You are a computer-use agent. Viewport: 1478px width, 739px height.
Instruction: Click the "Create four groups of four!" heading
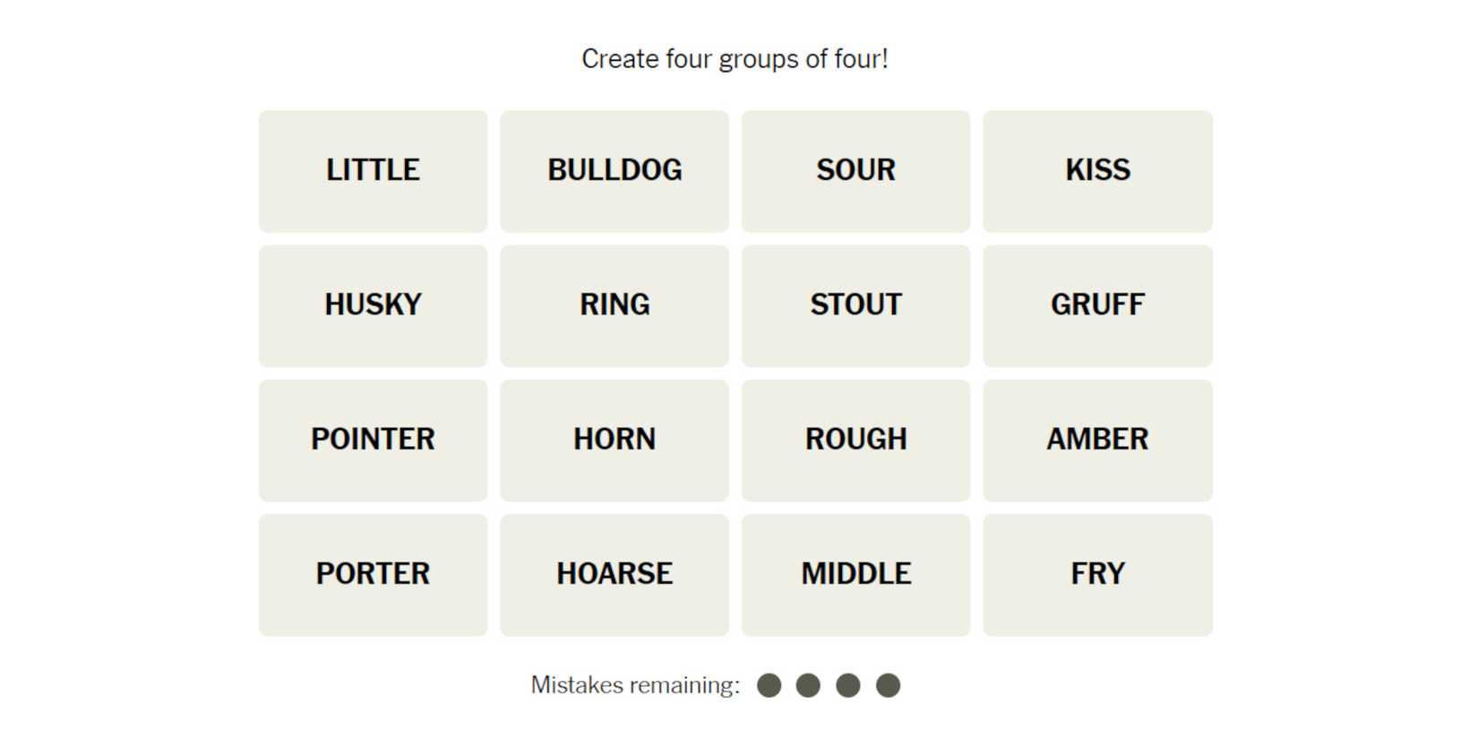pos(735,59)
